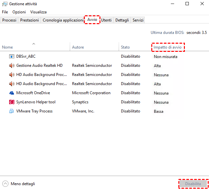Viewport: 209px width, 191px height.
Task: Click the VMware Tray Process icon
Action: pyautogui.click(x=12, y=111)
